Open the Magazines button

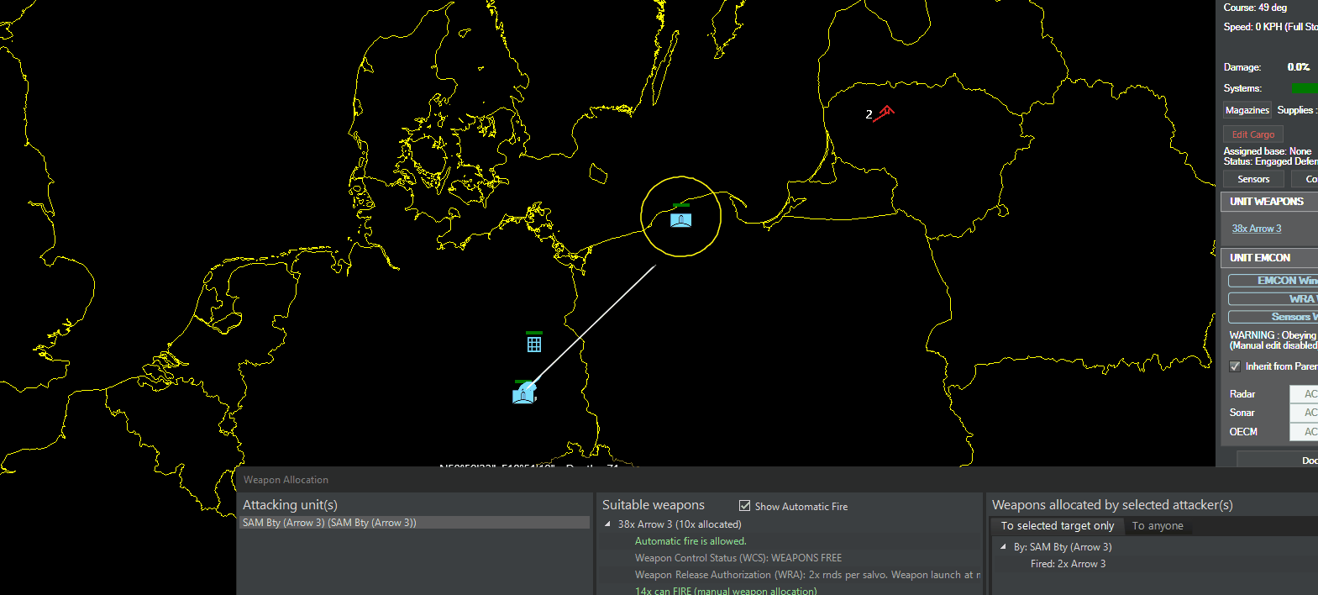[1247, 110]
